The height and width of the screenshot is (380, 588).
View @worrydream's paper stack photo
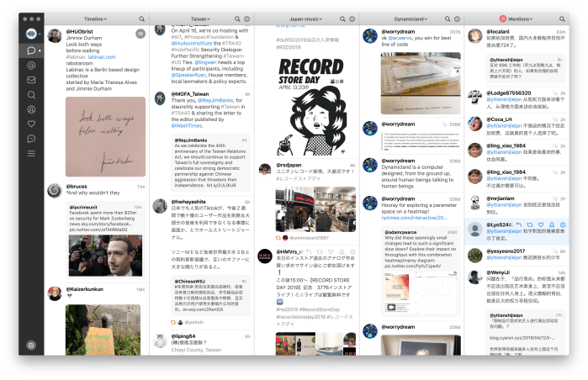pyautogui.click(x=421, y=83)
